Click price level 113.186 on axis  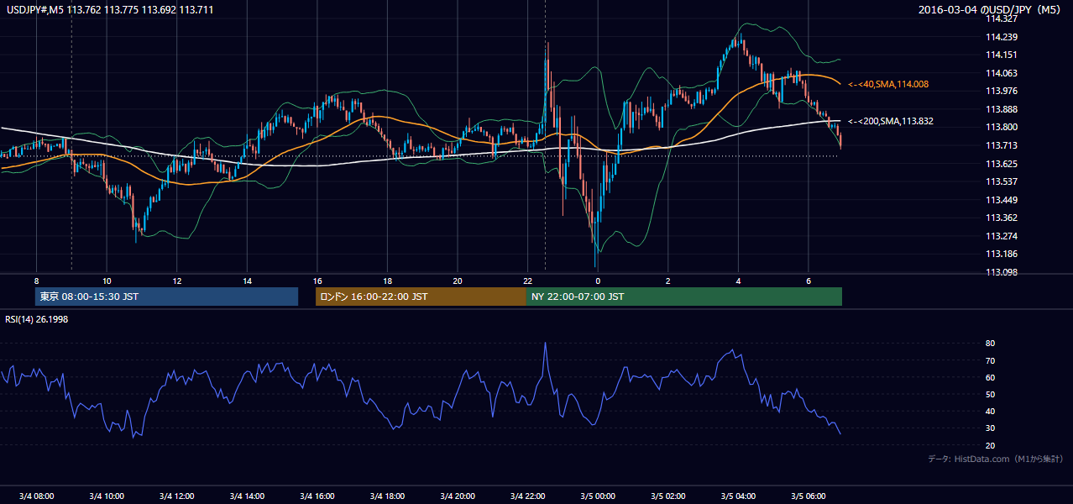[x=1001, y=254]
